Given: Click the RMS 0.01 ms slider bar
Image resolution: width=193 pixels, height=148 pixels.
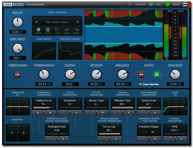Looking at the screenshot, I should pos(175,134).
